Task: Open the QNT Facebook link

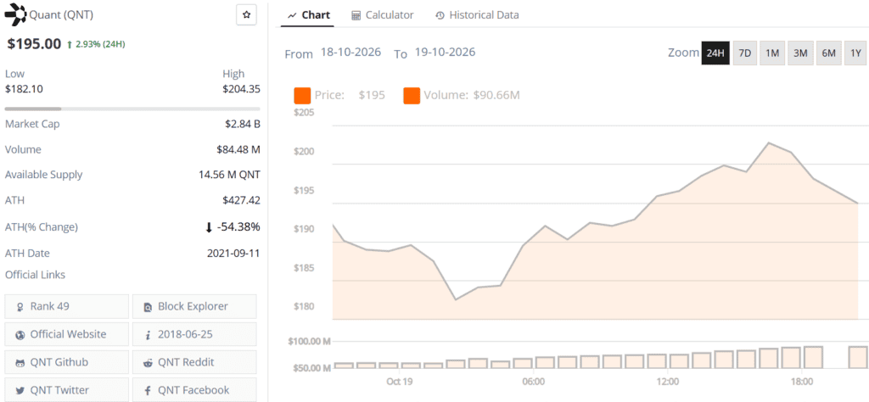Action: coord(194,390)
